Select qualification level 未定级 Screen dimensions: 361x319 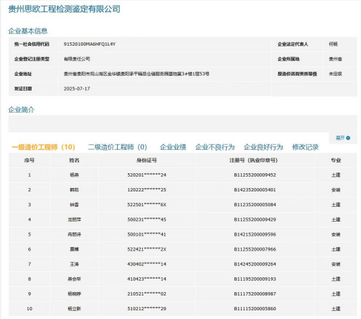pos(335,74)
